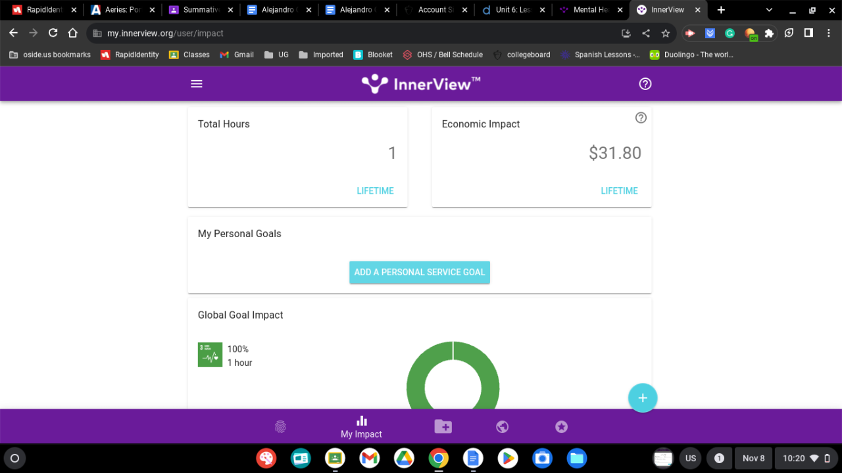Open the Nov 8 calendar date

tap(754, 458)
